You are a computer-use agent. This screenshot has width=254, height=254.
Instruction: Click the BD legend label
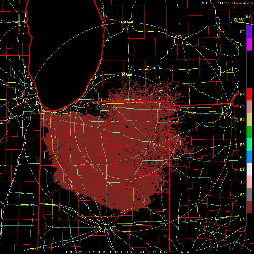tap(242, 120)
